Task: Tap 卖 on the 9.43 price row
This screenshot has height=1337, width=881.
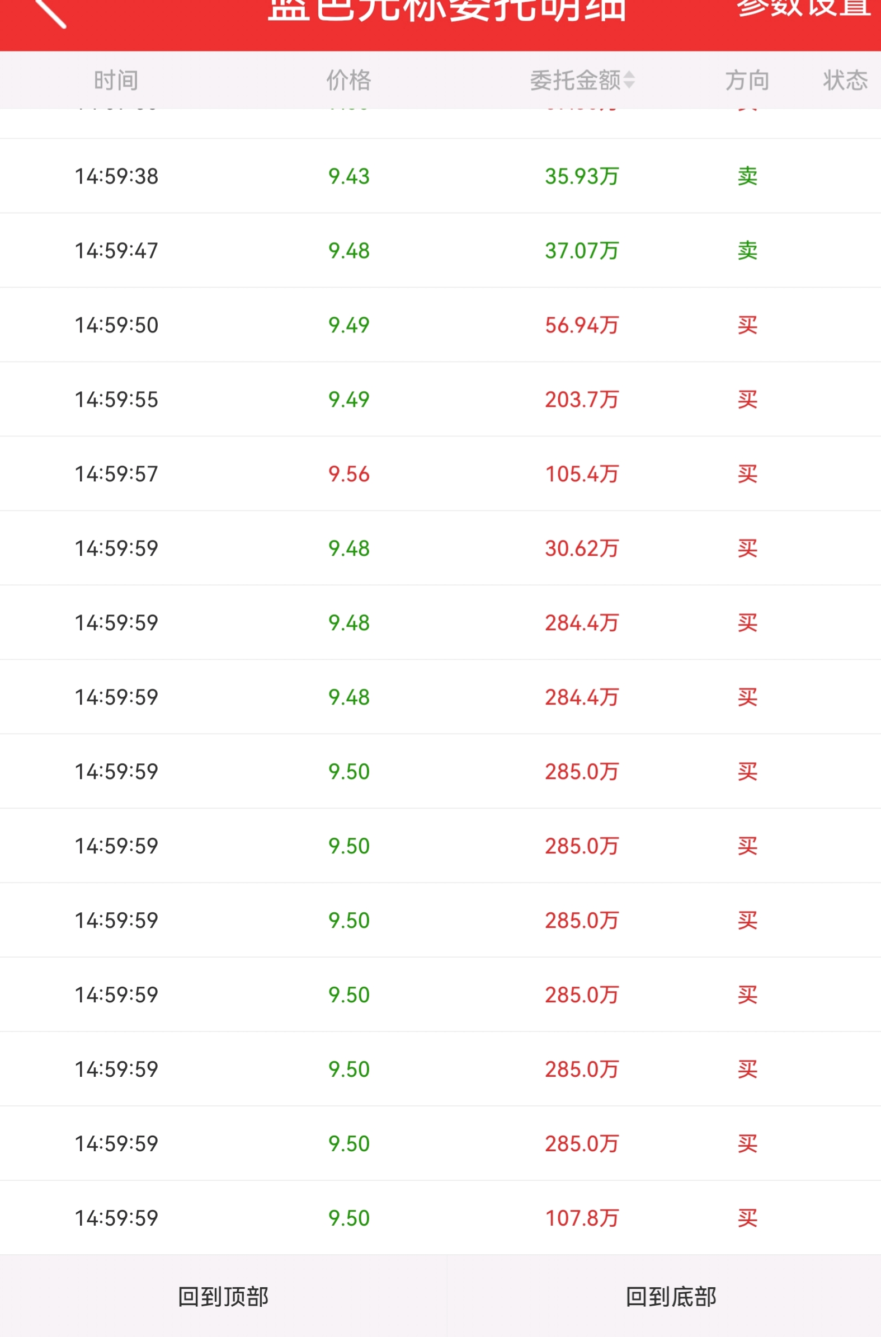Action: coord(747,176)
